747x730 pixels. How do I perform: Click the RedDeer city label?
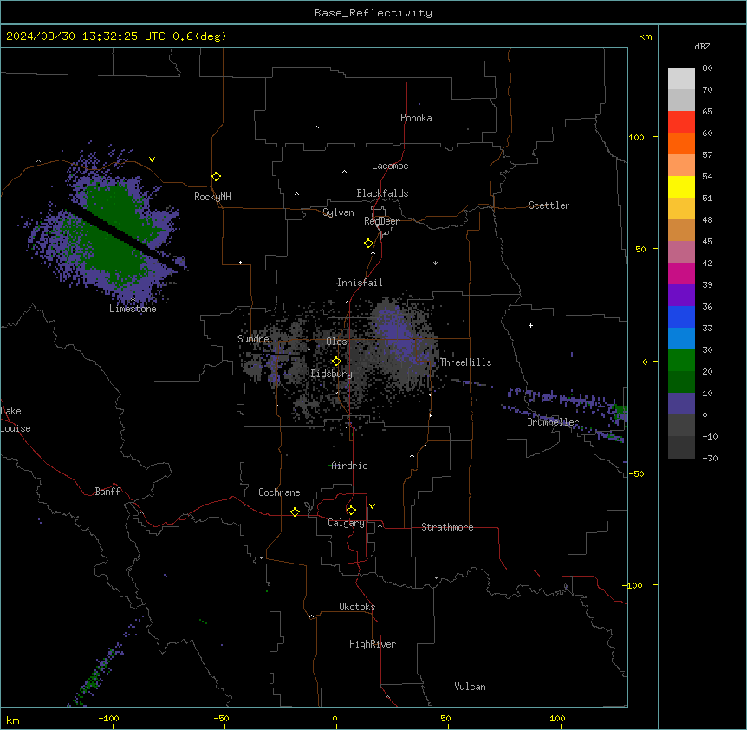tap(381, 221)
